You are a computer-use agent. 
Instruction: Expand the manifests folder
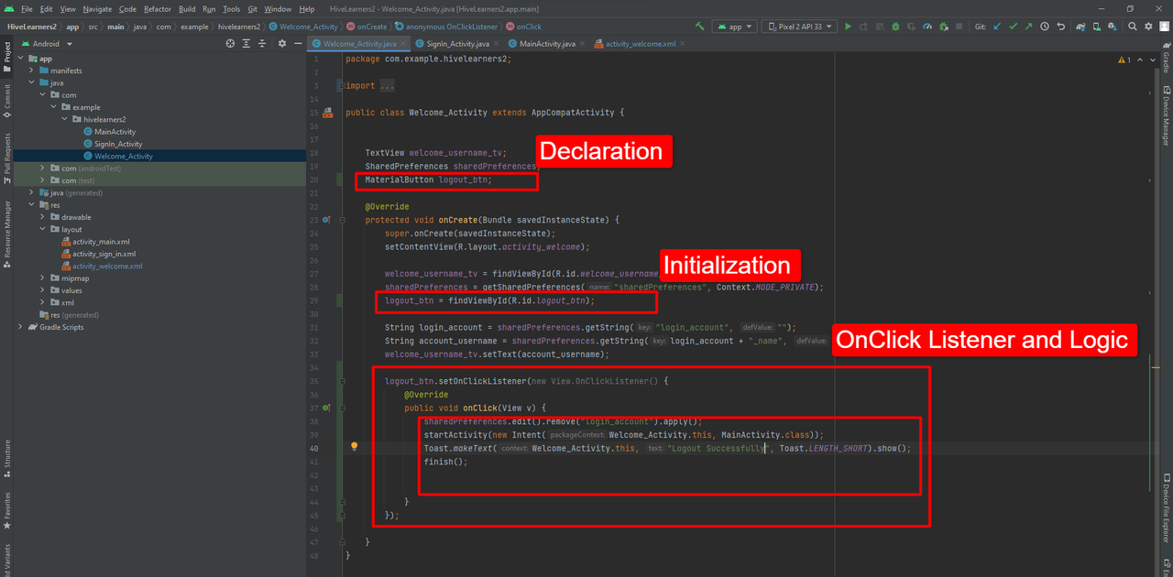coord(32,71)
